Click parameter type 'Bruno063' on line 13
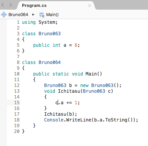Viewport: 148px width, 146px height. (94, 91)
